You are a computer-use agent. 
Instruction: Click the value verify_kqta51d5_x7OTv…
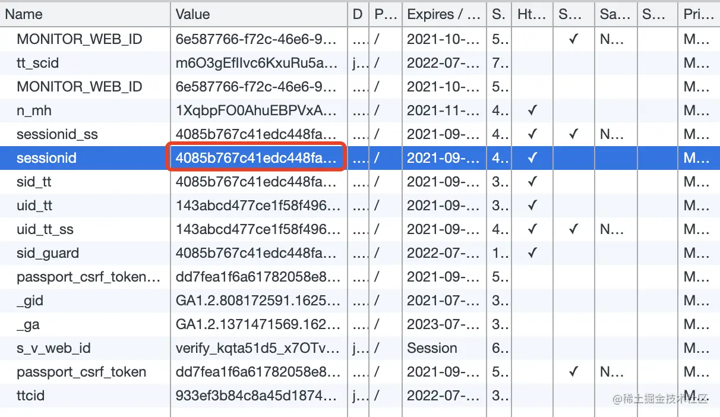tap(258, 348)
